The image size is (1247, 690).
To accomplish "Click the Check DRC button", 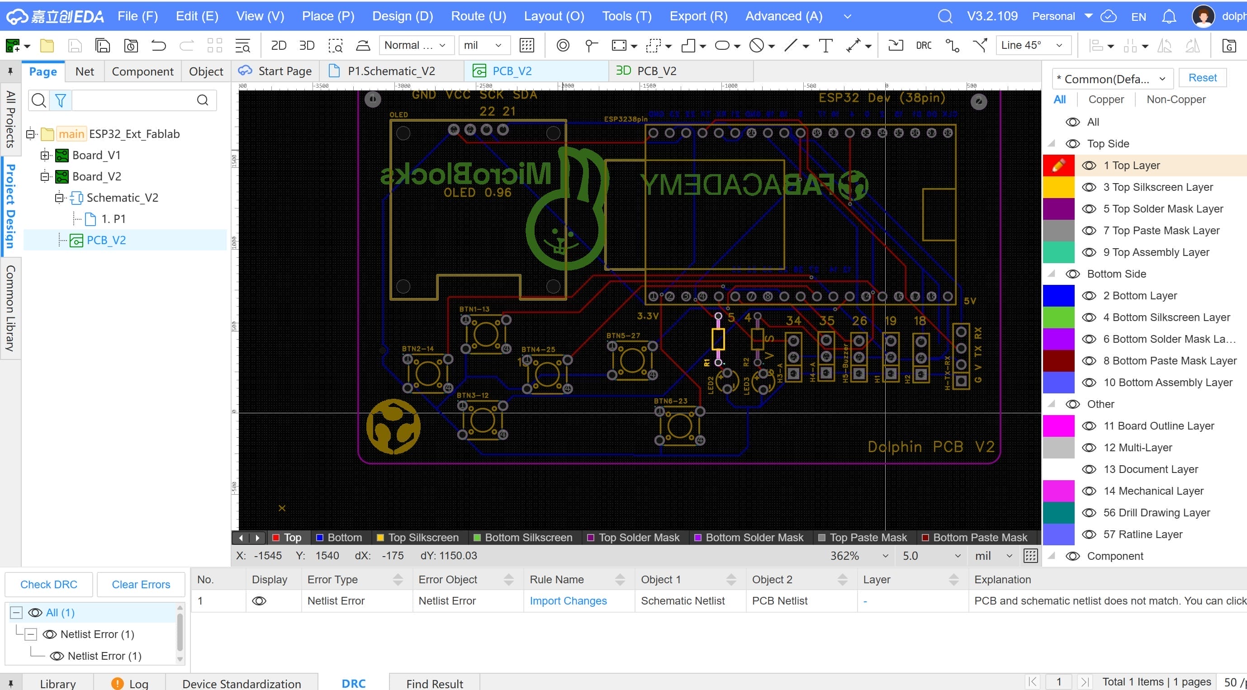I will tap(48, 584).
